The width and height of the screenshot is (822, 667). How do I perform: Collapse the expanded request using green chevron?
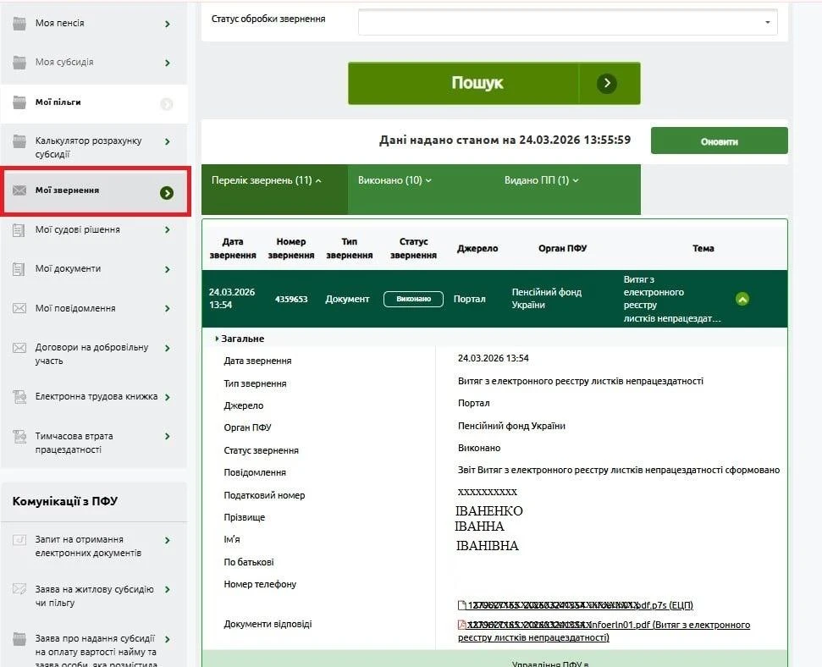(742, 299)
